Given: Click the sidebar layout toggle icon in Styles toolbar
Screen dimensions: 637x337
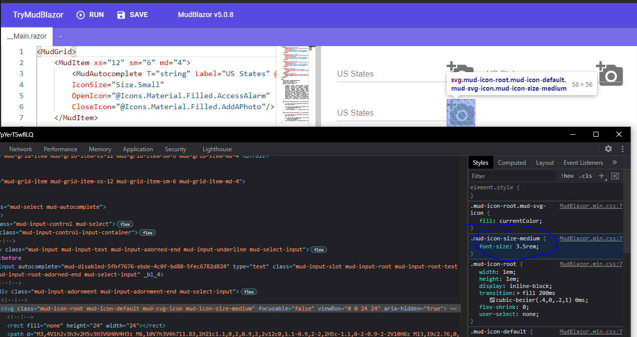Looking at the screenshot, I should pos(615,176).
